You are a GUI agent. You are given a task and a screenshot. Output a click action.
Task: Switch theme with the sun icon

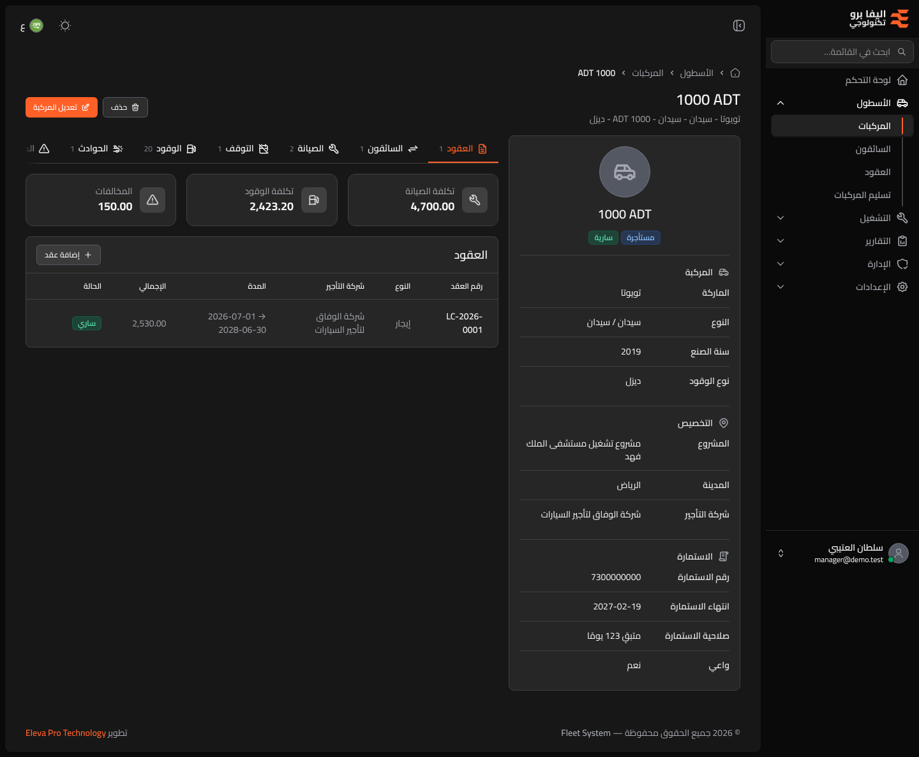(65, 26)
